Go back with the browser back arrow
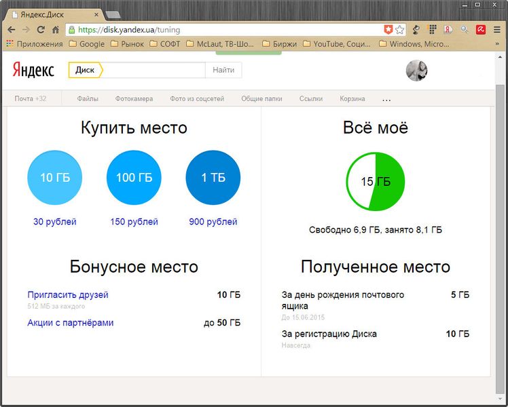 (12, 30)
